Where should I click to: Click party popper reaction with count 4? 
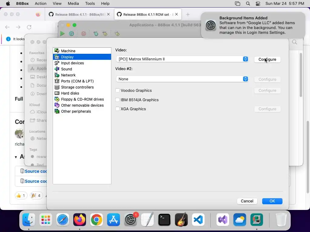pos(36,195)
